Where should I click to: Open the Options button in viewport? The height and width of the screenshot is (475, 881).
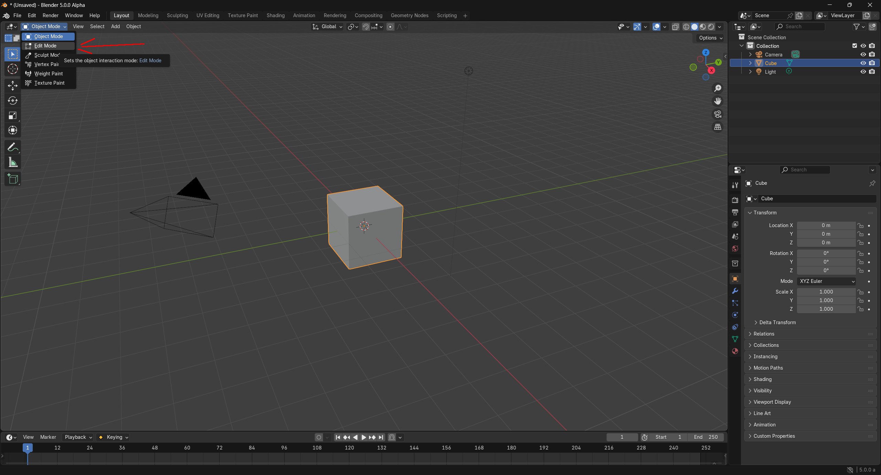point(711,38)
